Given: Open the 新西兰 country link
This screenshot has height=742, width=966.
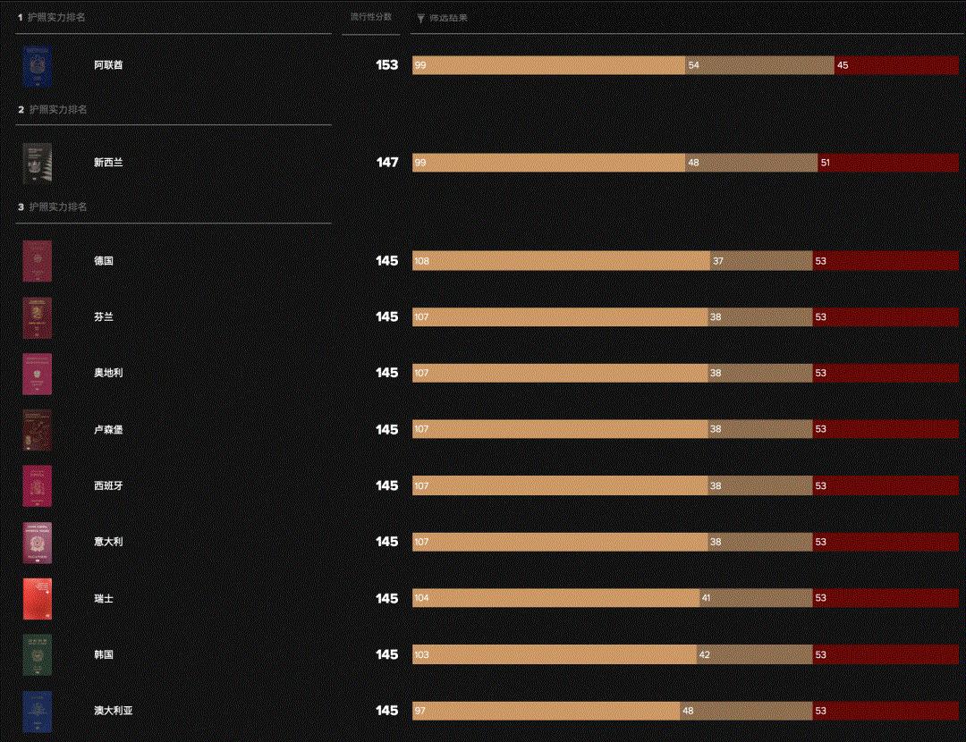Looking at the screenshot, I should coord(108,163).
